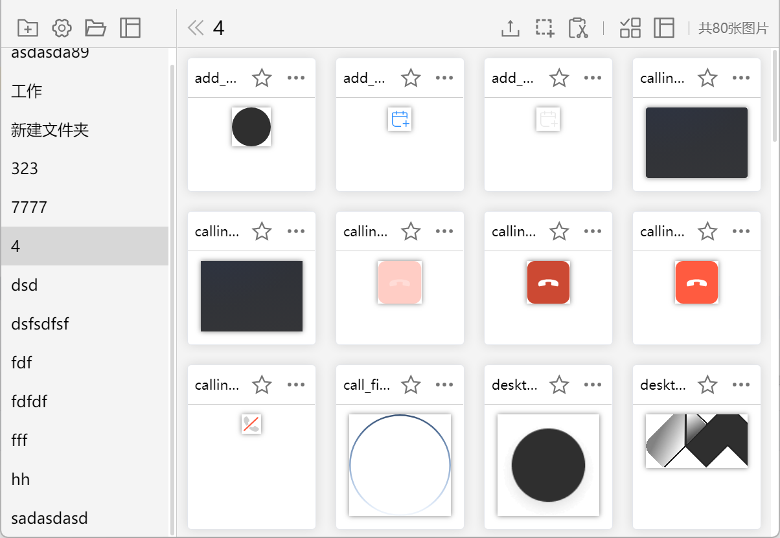Open more options on deskt zigzag card
780x538 pixels.
(x=741, y=385)
